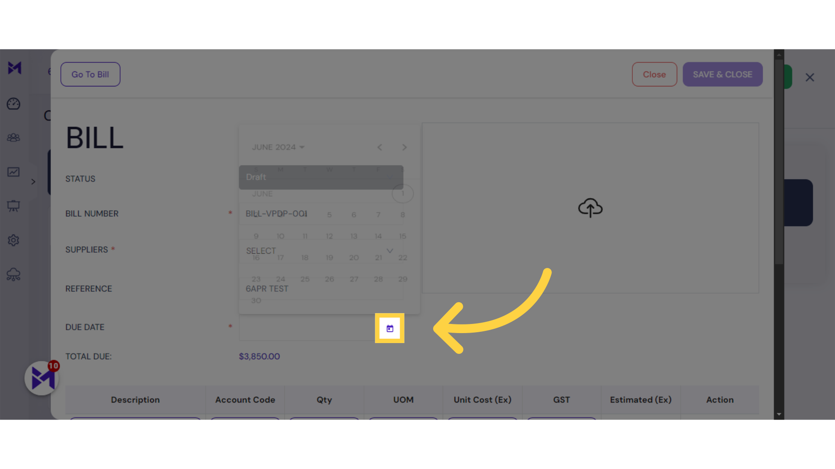Expand the June 2024 month picker

278,147
